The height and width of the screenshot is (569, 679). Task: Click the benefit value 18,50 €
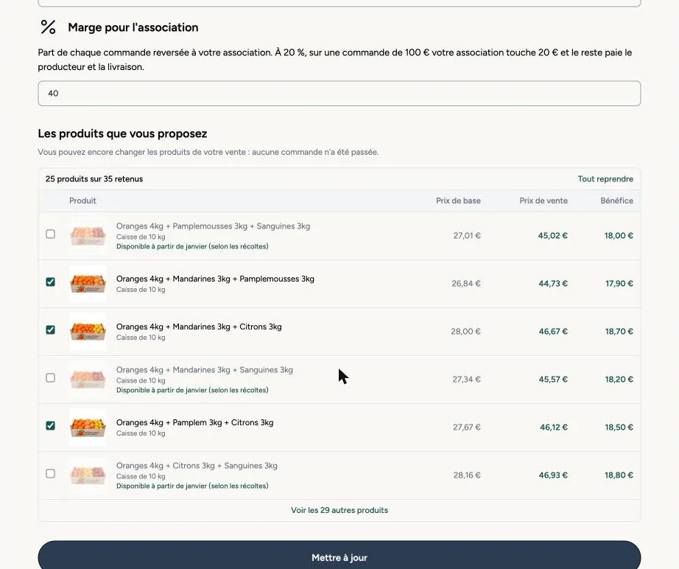619,427
